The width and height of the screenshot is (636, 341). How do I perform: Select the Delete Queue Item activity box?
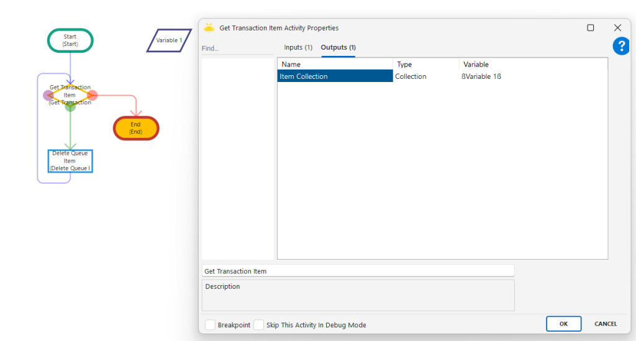tap(70, 161)
